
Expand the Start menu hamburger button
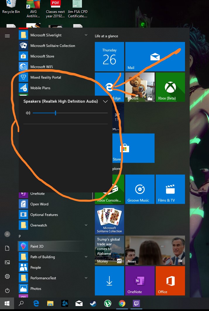(x=7, y=36)
